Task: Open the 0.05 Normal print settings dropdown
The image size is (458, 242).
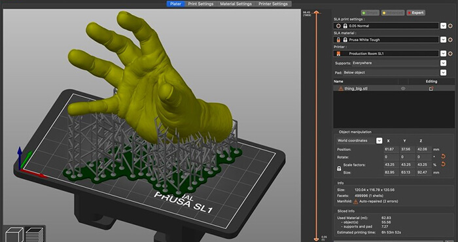Action: (x=443, y=26)
